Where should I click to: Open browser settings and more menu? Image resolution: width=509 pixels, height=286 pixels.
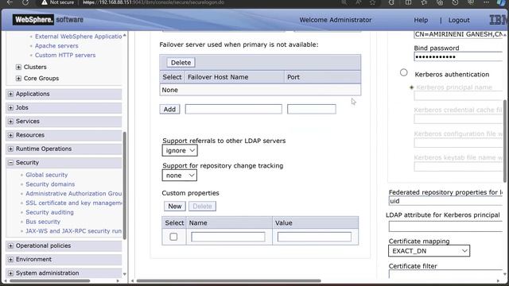[x=486, y=2]
